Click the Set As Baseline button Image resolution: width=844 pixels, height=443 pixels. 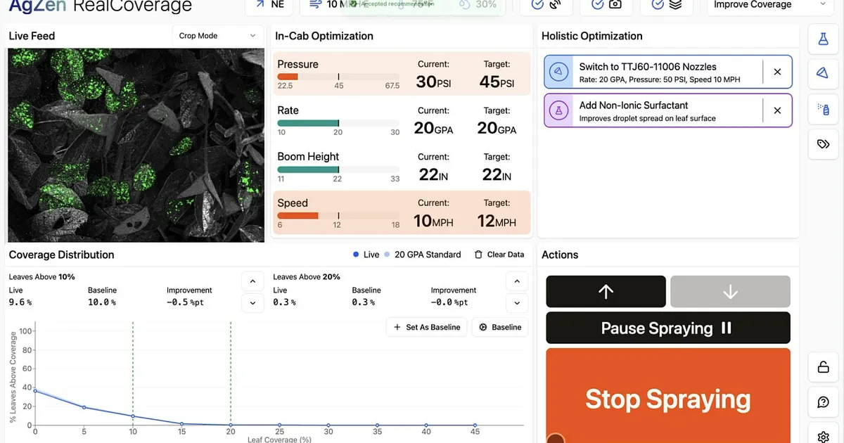click(426, 327)
